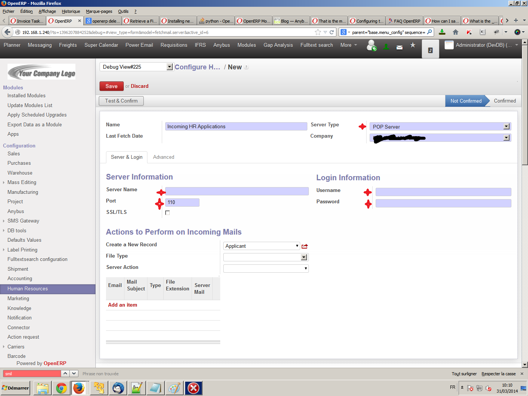This screenshot has height=396, width=528.
Task: Click the bookmark star in the URL bar
Action: (318, 32)
